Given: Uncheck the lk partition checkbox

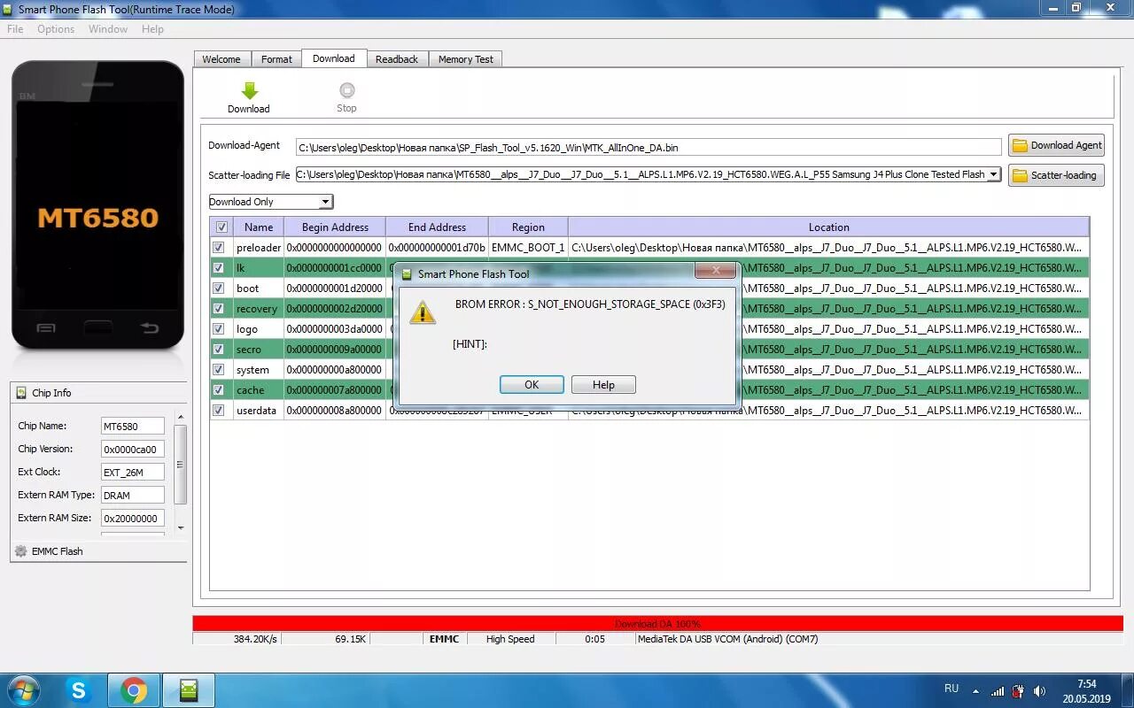Looking at the screenshot, I should 219,268.
